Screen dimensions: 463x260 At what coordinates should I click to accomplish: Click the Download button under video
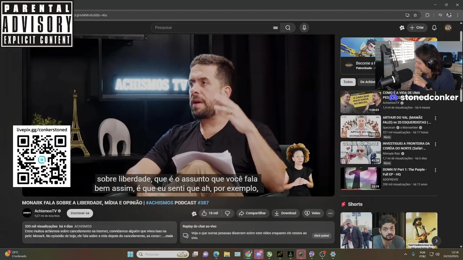click(285, 213)
